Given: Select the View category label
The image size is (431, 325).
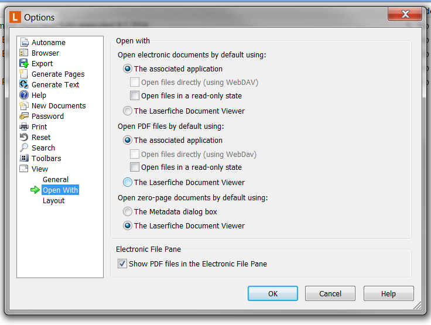Looking at the screenshot, I should point(40,169).
